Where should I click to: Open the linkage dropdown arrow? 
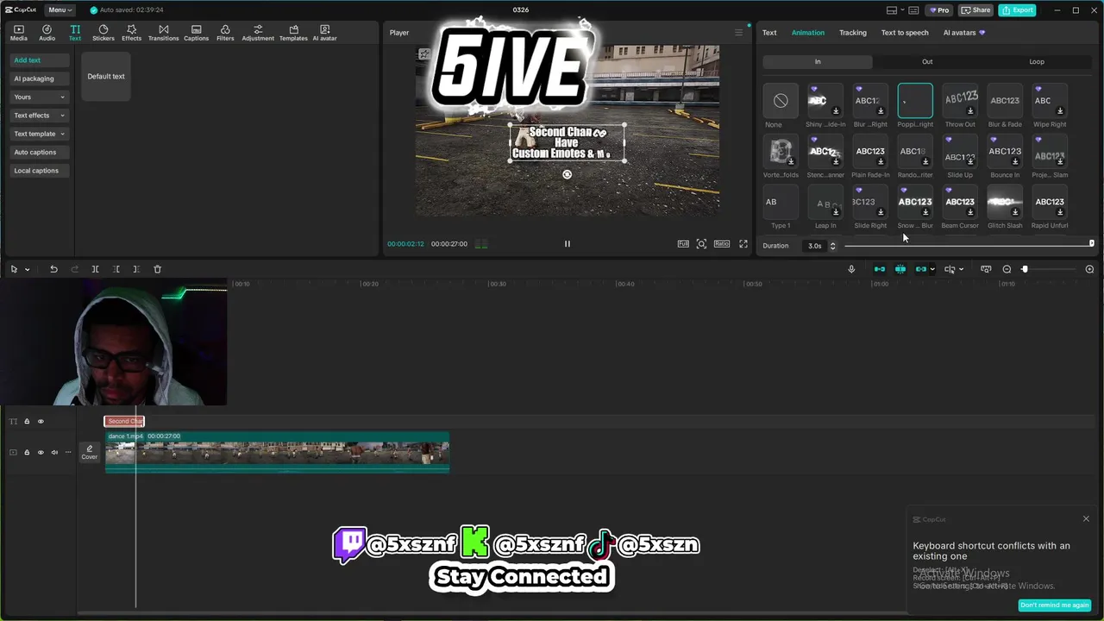pyautogui.click(x=932, y=269)
